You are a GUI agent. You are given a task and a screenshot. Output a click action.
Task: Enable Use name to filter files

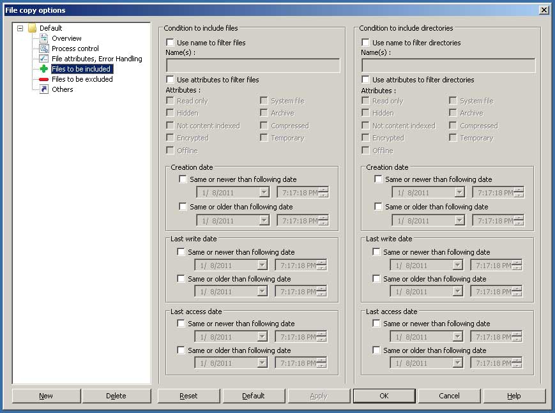click(171, 43)
